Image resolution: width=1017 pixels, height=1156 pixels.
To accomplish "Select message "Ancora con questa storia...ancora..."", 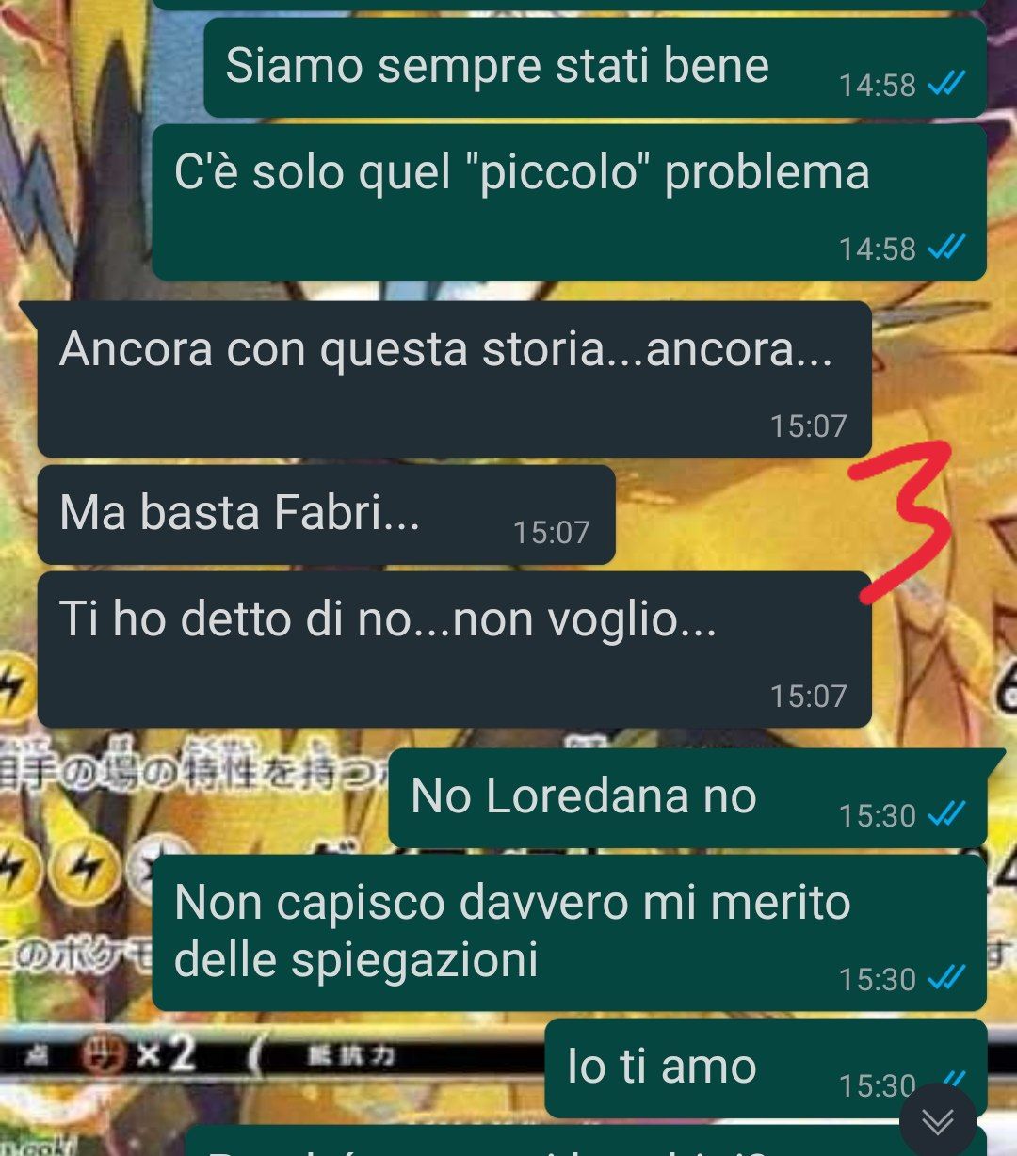I will 454,379.
